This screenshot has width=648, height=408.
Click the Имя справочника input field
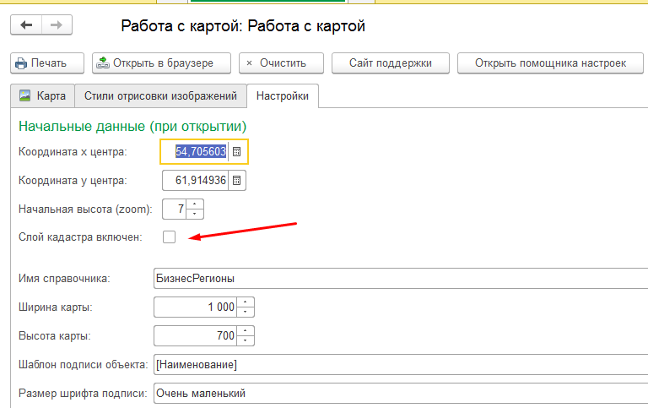pos(397,278)
